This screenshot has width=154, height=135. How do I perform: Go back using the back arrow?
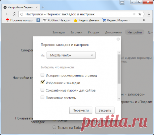pos(7,14)
